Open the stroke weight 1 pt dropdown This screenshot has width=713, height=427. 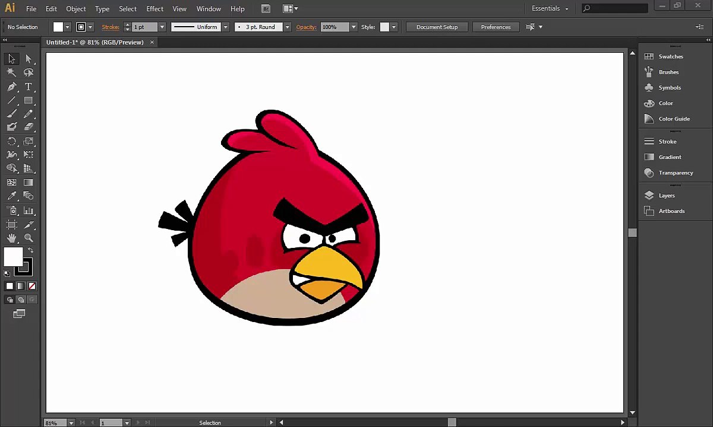click(162, 27)
